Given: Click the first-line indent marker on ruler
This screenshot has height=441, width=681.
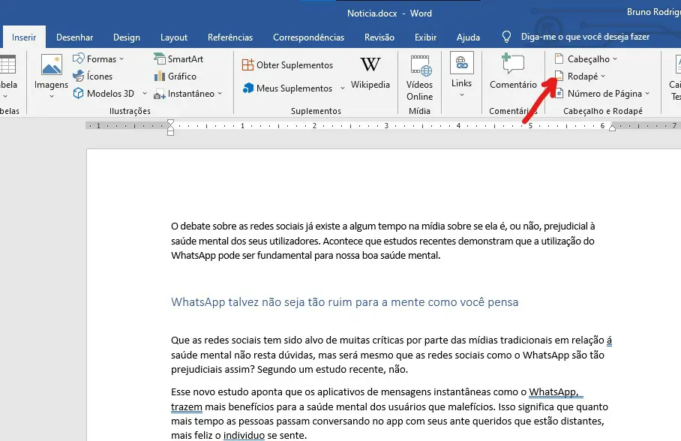Looking at the screenshot, I should (171, 122).
